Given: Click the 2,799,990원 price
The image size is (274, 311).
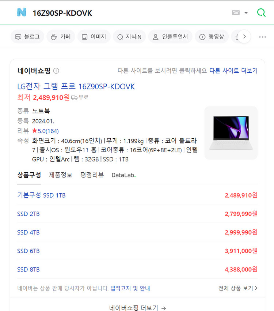Looking at the screenshot, I should tap(241, 214).
